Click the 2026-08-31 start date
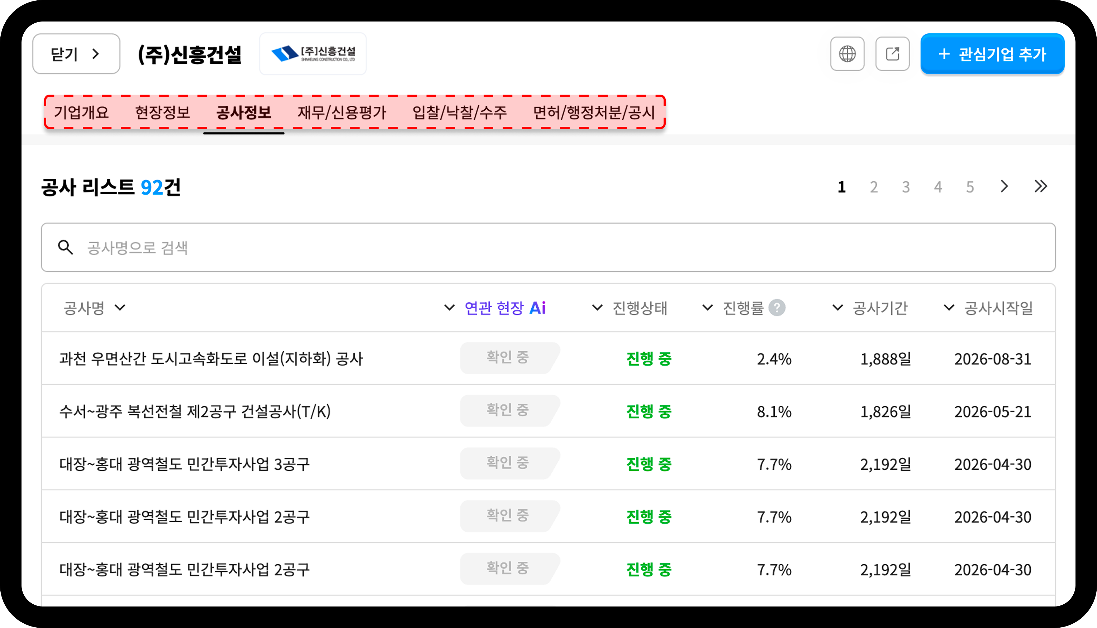The image size is (1097, 628). point(993,359)
